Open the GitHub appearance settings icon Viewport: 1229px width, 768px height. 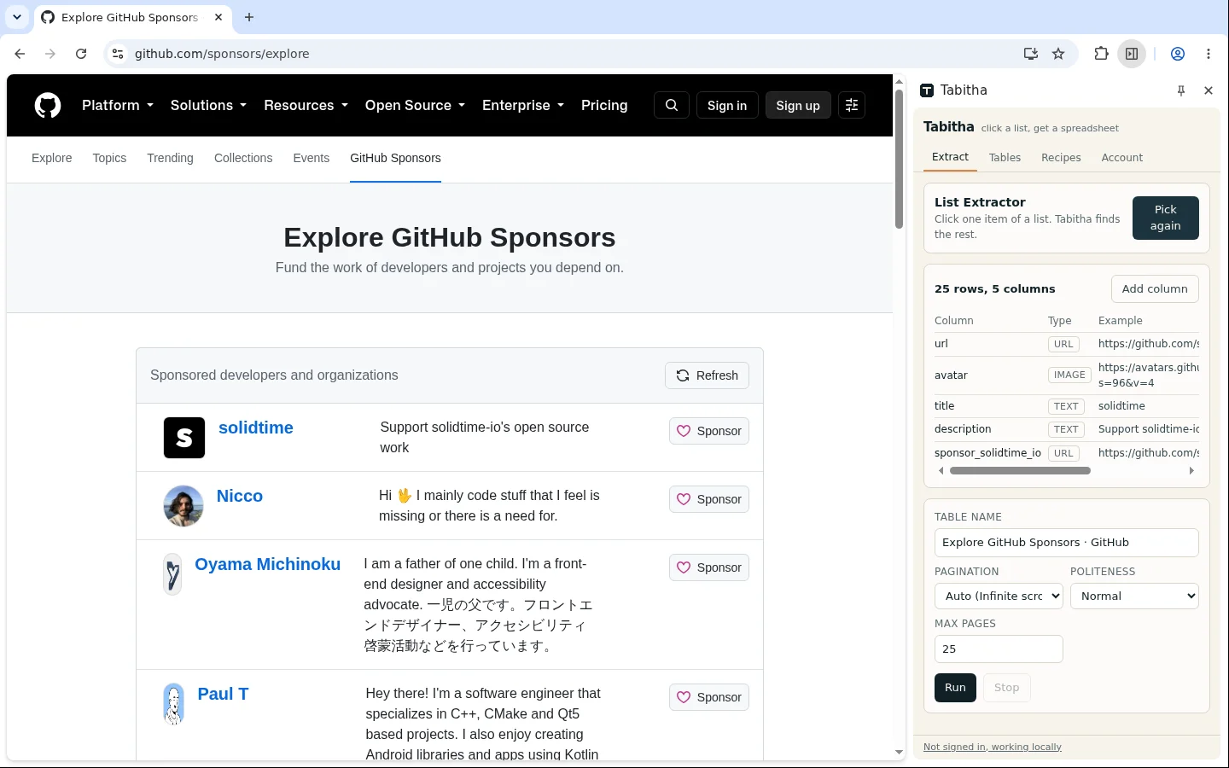click(852, 105)
